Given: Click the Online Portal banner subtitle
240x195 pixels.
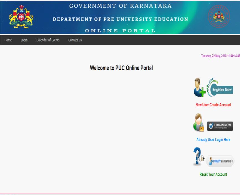Looking at the screenshot, I should coord(120,31).
